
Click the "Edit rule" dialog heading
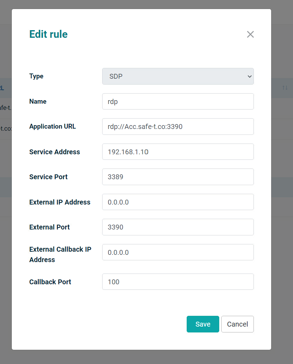(48, 34)
